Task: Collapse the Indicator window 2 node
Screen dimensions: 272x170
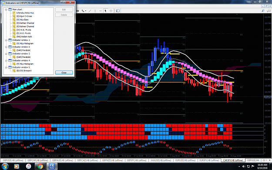Action: click(6, 47)
